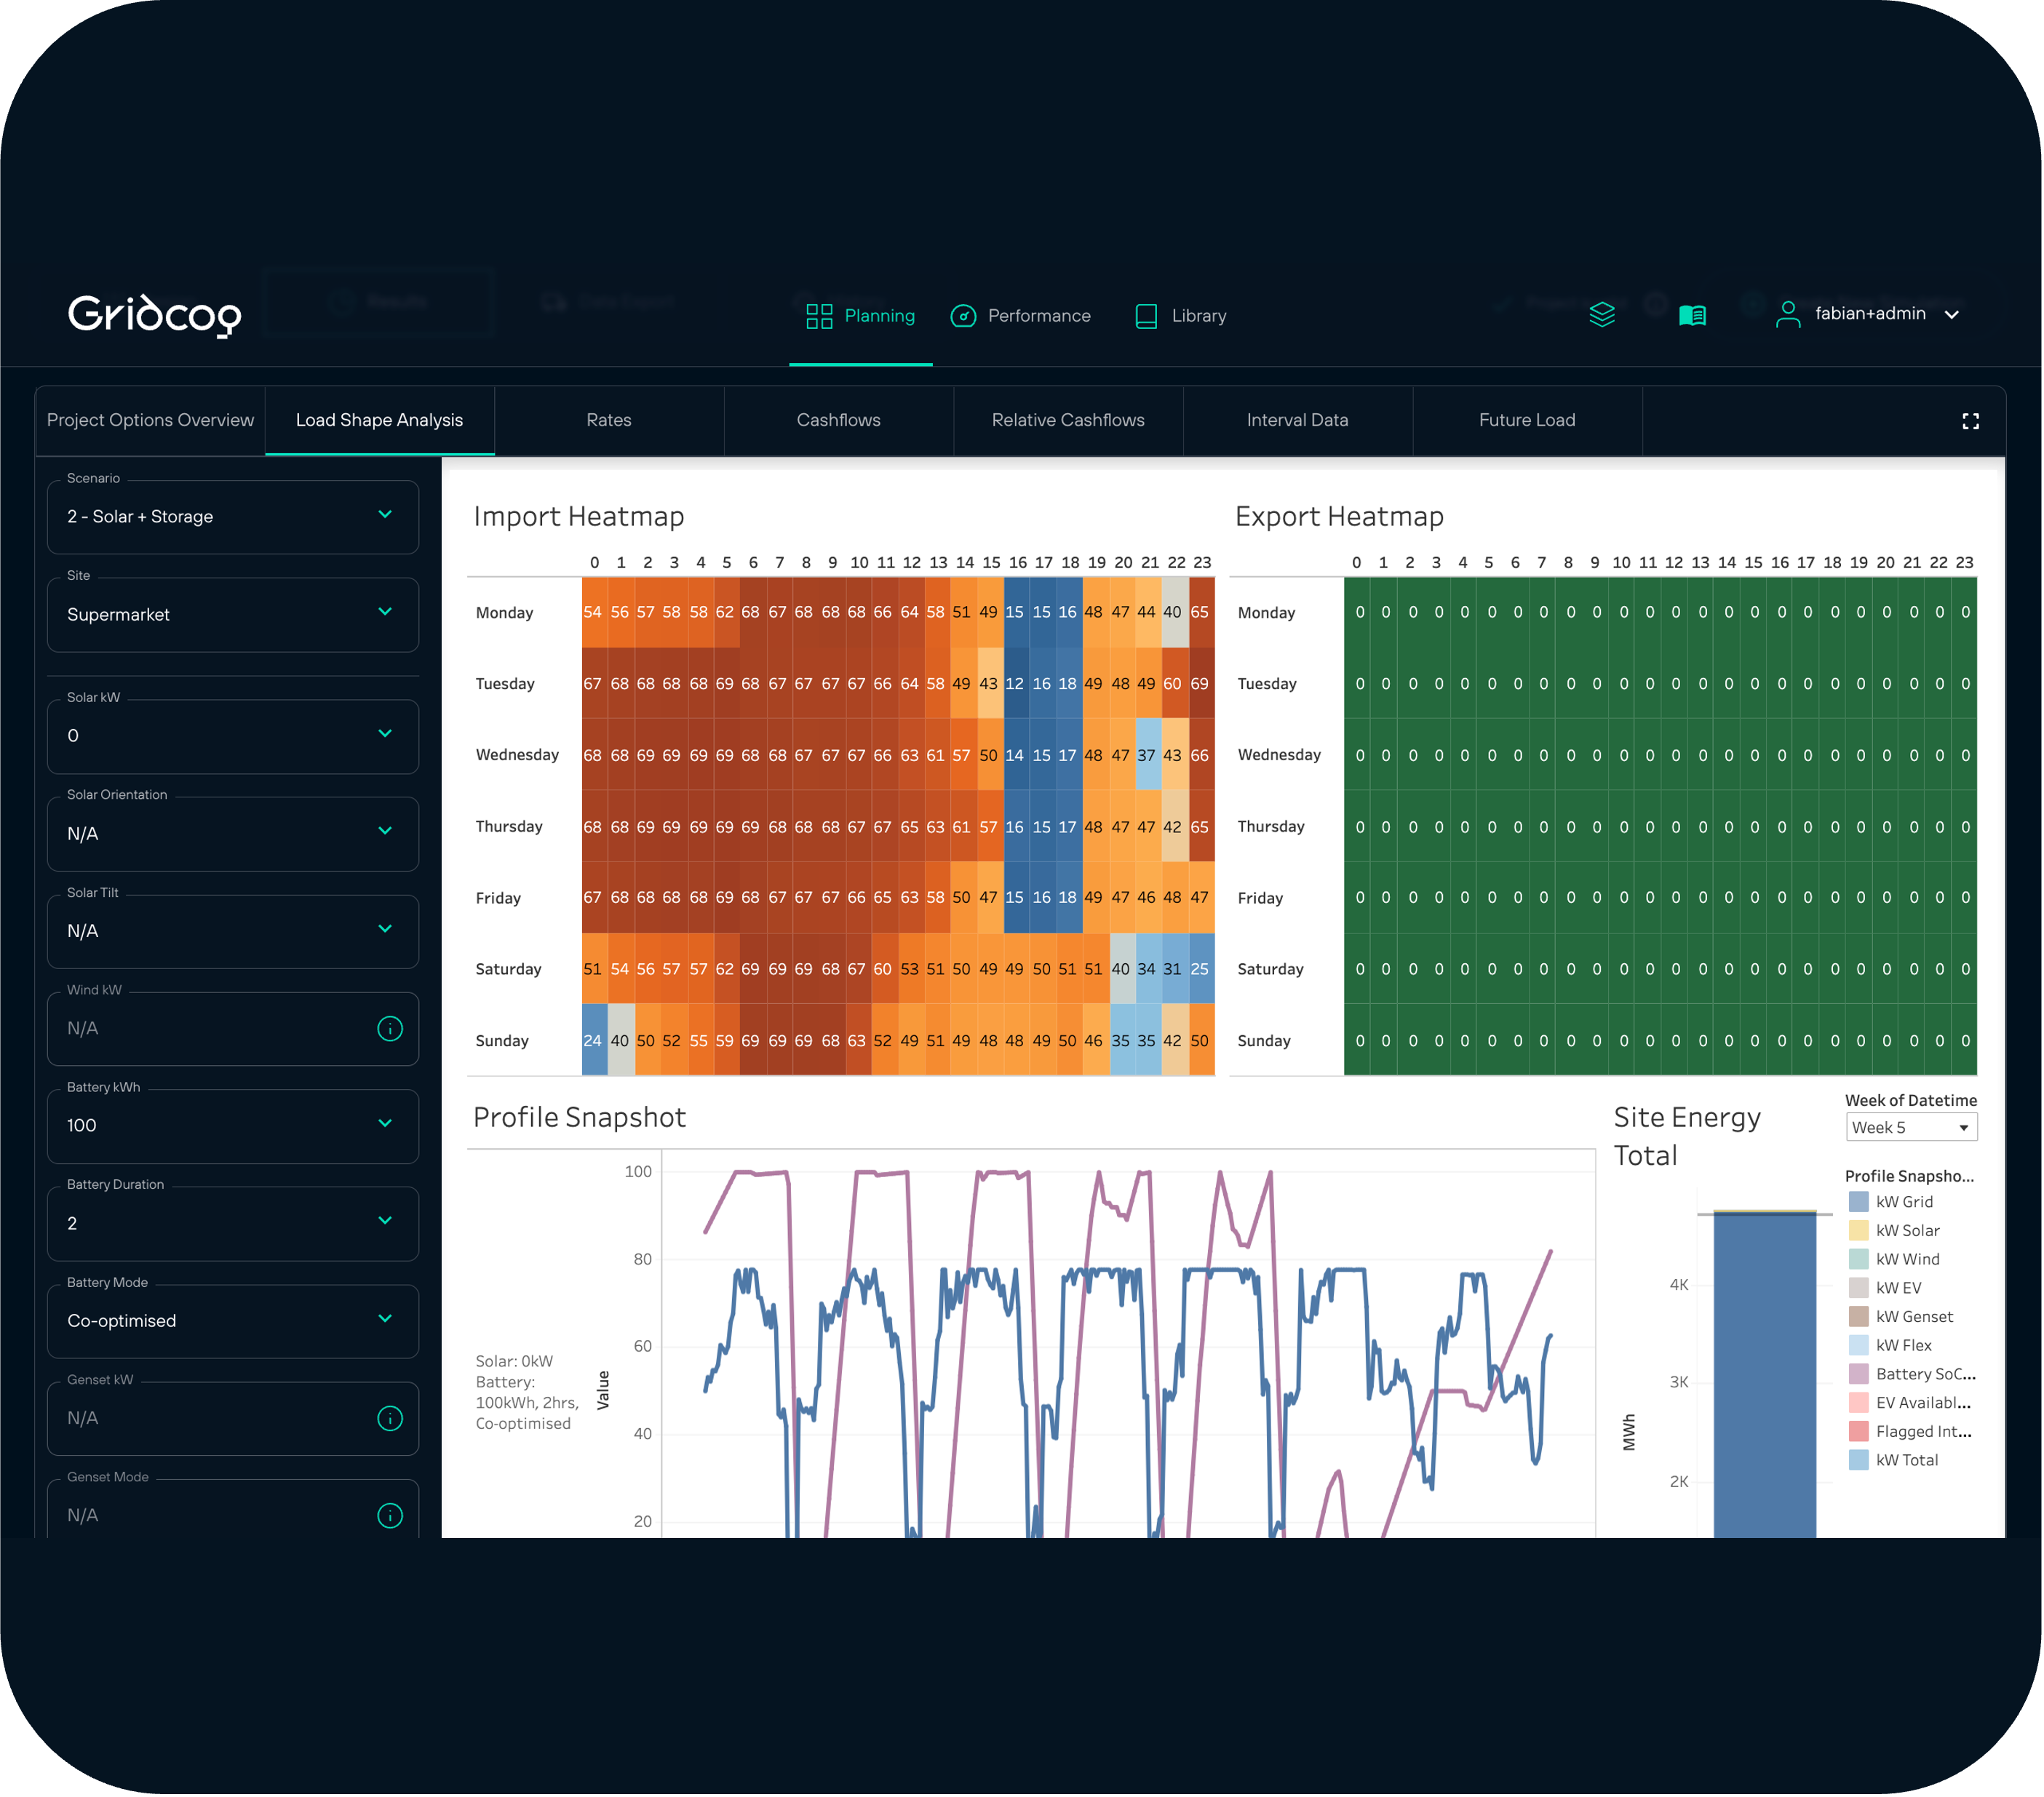The height and width of the screenshot is (1797, 2044).
Task: Click the Genset Mode info icon
Action: [390, 1515]
